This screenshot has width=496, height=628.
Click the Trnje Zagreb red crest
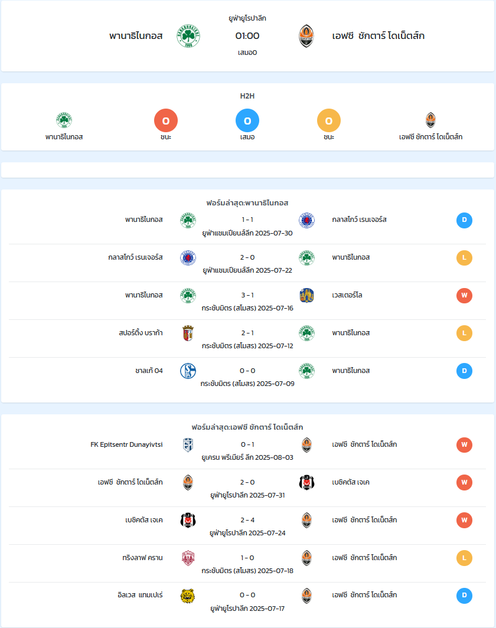click(x=188, y=558)
